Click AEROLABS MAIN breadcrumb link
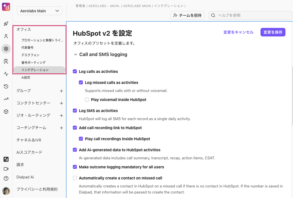Viewport: 293px width, 198px height. (x=137, y=6)
